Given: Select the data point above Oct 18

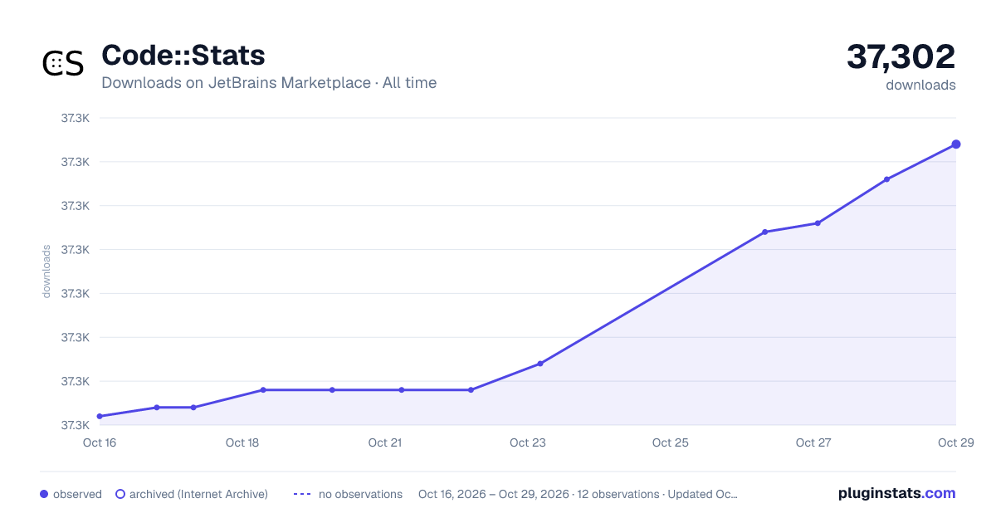Looking at the screenshot, I should tap(263, 390).
